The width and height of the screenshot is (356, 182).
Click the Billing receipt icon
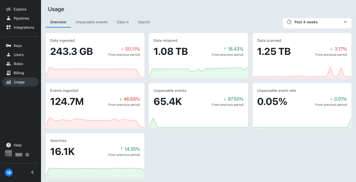click(x=9, y=73)
